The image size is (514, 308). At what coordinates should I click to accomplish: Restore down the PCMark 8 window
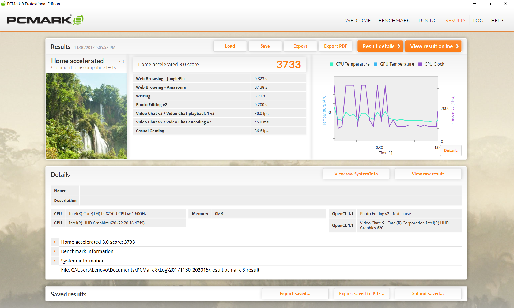[489, 4]
